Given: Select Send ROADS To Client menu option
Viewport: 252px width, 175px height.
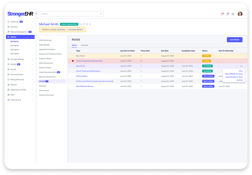Looking at the screenshot, I should (x=234, y=74).
